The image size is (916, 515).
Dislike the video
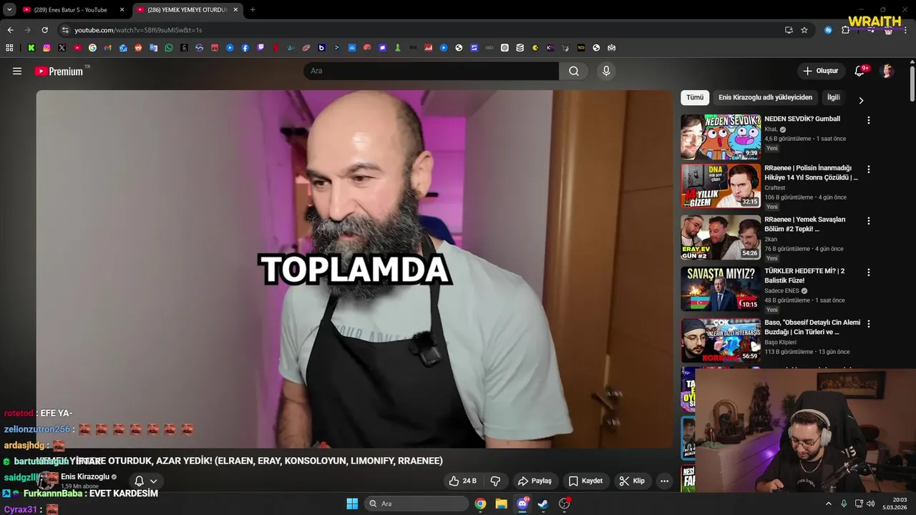[494, 481]
